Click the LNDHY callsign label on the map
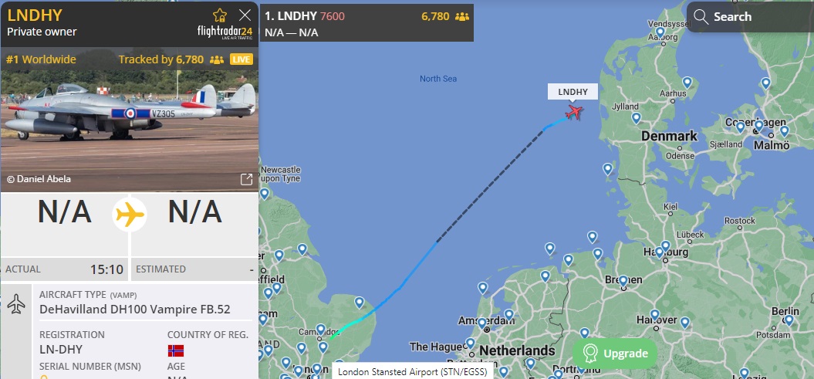 coord(573,92)
